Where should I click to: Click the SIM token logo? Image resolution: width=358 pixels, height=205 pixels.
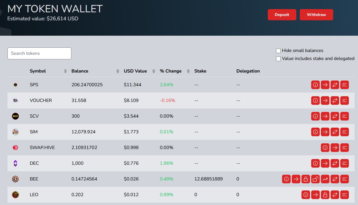coord(15,132)
